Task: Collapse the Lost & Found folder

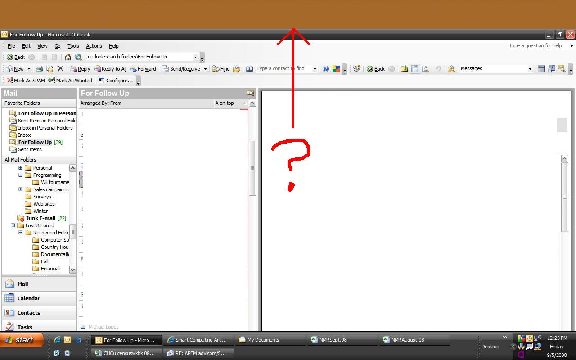Action: tap(13, 225)
